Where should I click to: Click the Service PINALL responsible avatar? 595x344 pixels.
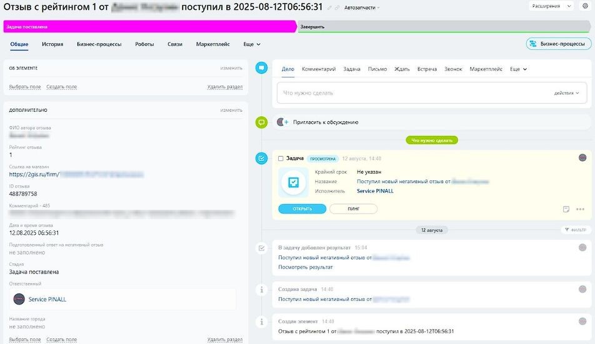click(19, 299)
